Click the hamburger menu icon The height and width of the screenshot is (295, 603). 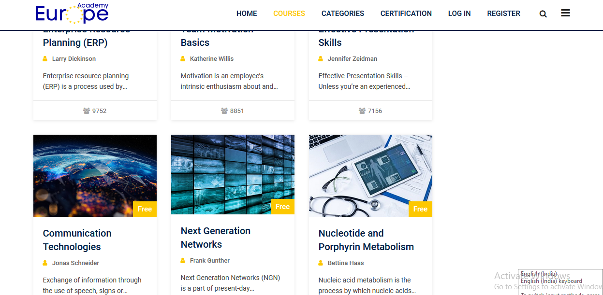coord(565,13)
